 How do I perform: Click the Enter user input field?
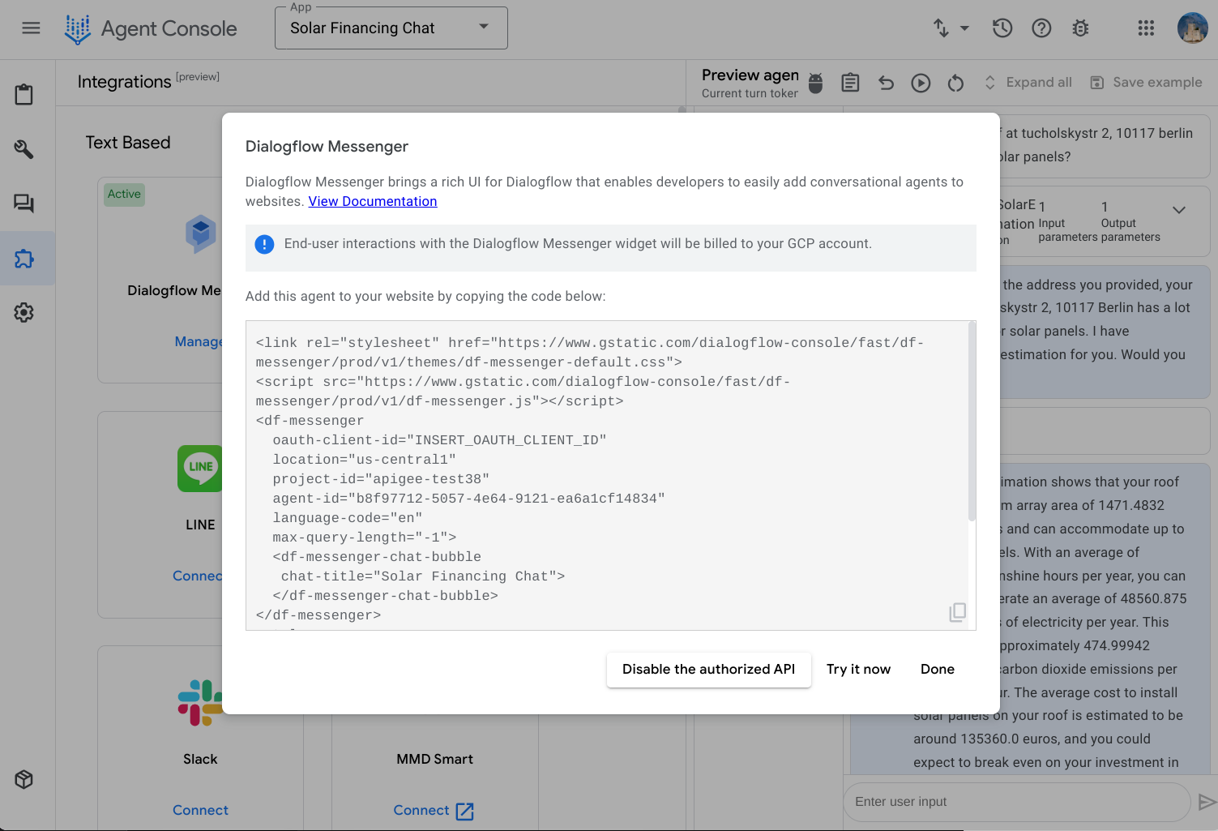tap(1017, 802)
